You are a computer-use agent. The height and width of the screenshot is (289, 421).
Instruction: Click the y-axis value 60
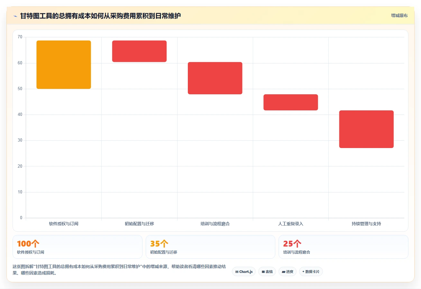tap(20, 63)
